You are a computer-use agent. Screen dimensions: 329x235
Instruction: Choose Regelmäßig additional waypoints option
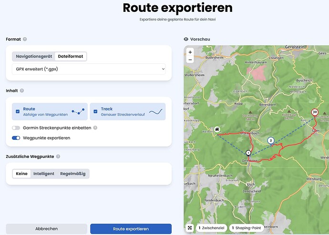pyautogui.click(x=73, y=174)
